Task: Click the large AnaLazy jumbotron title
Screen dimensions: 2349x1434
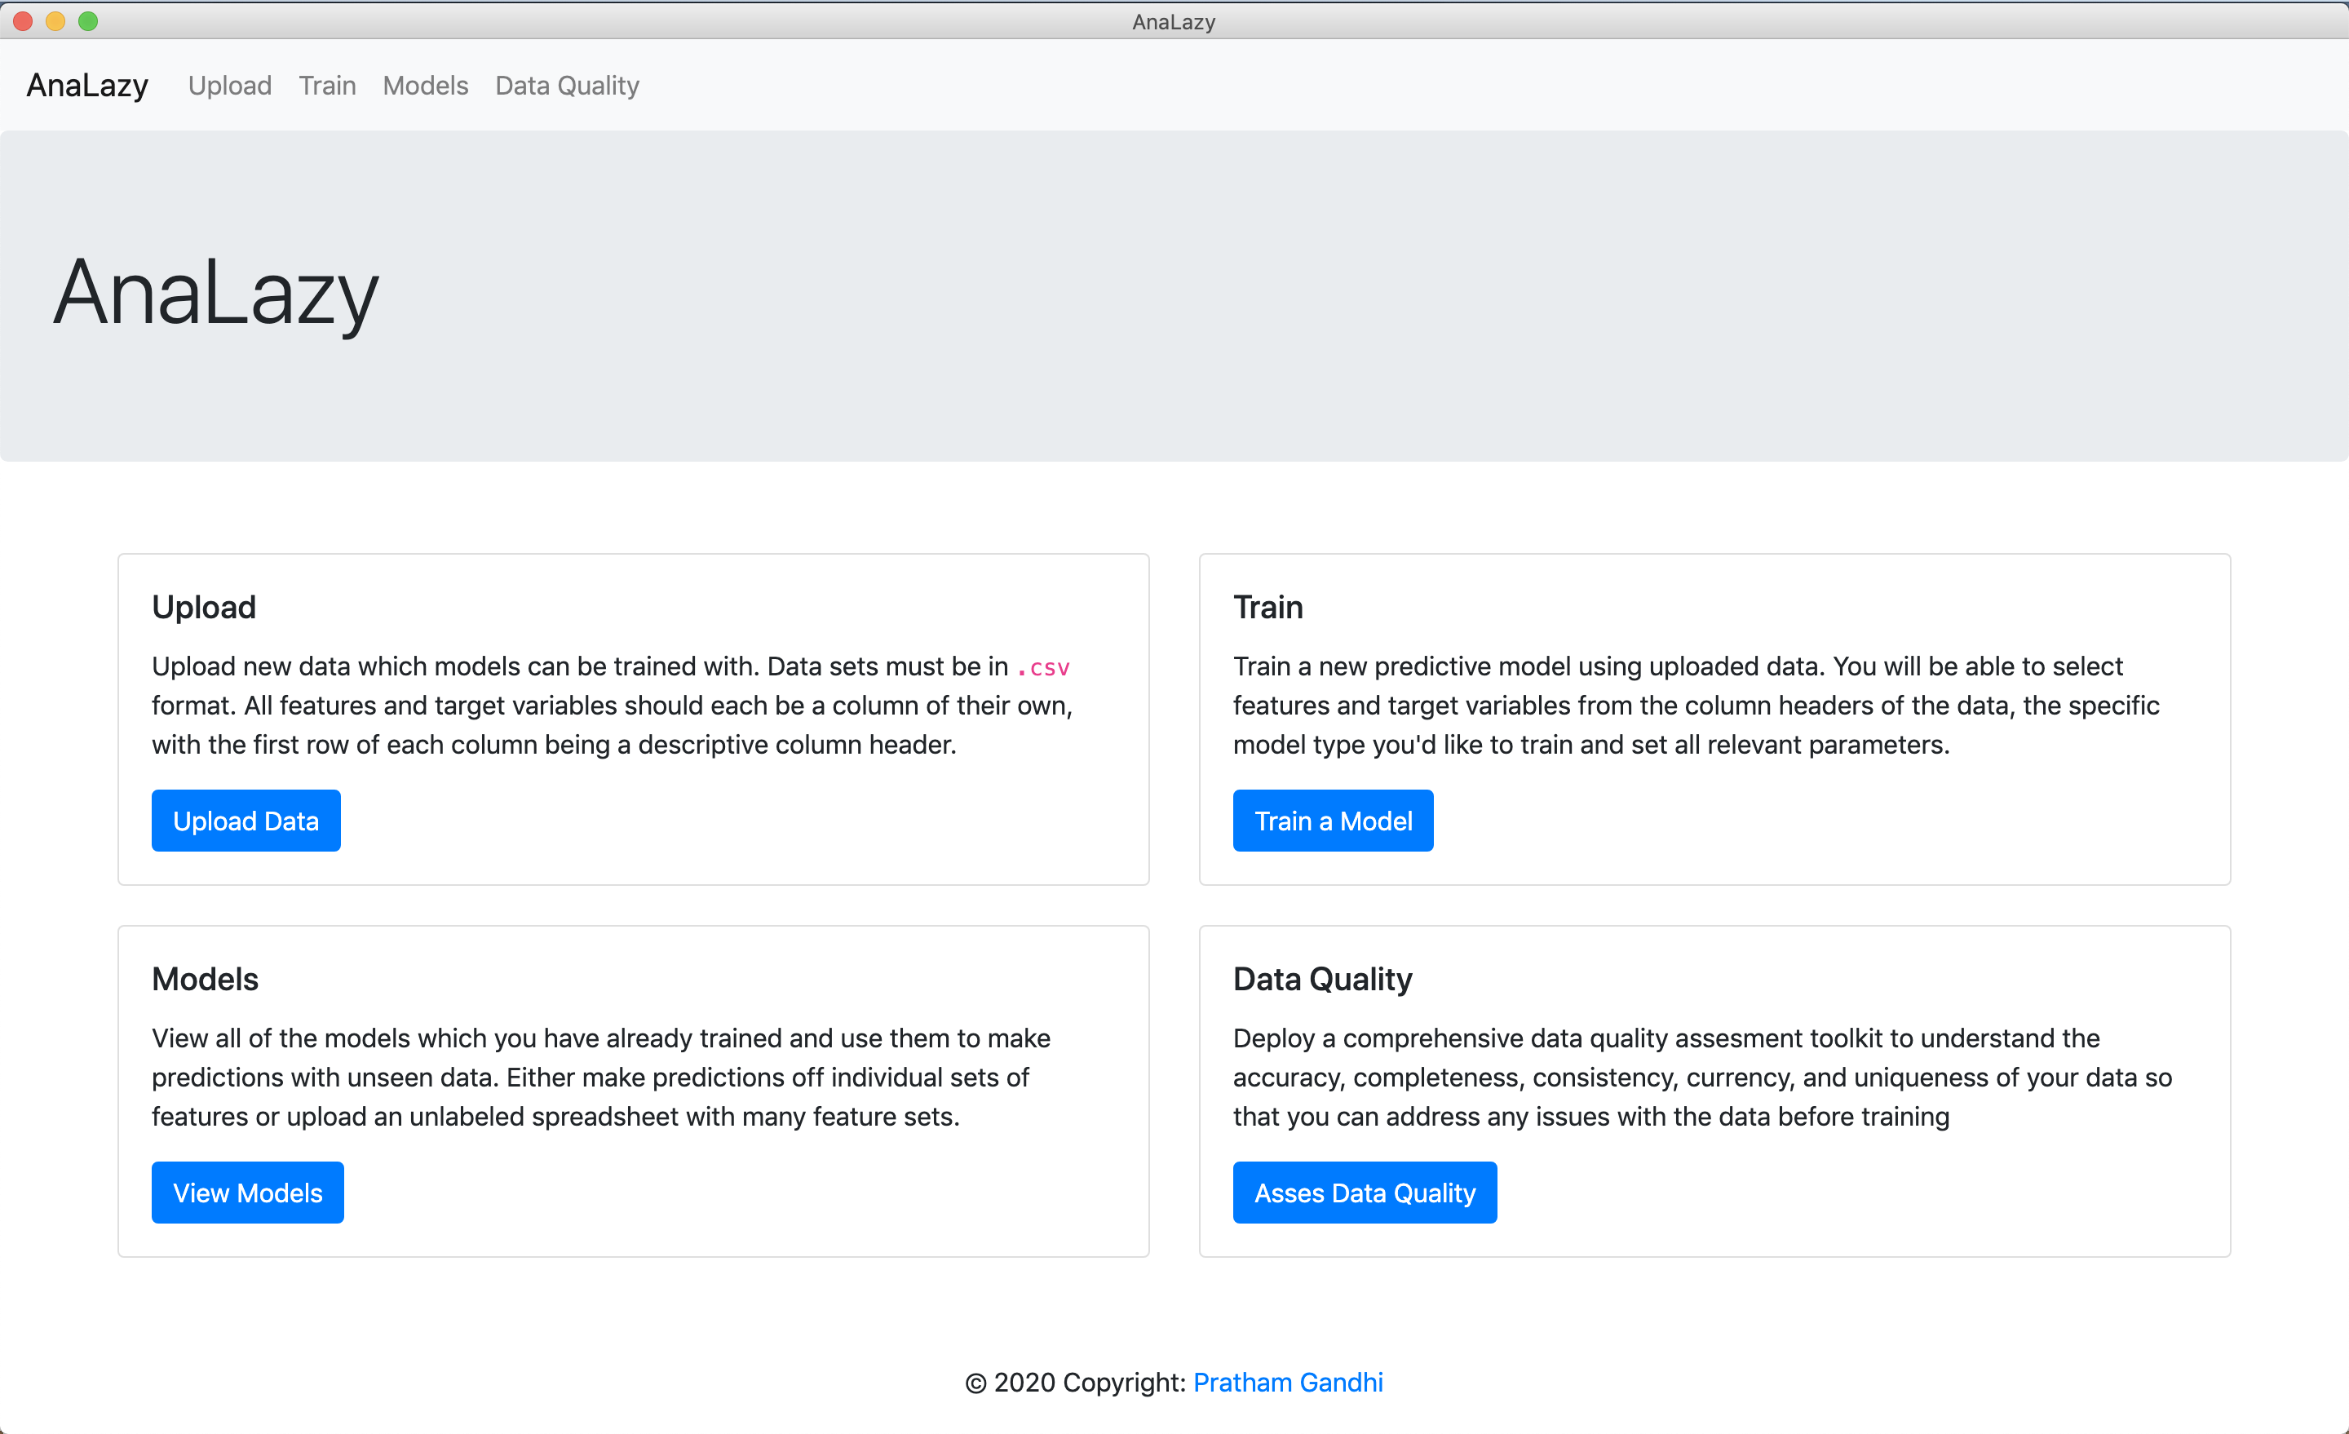Action: point(216,294)
